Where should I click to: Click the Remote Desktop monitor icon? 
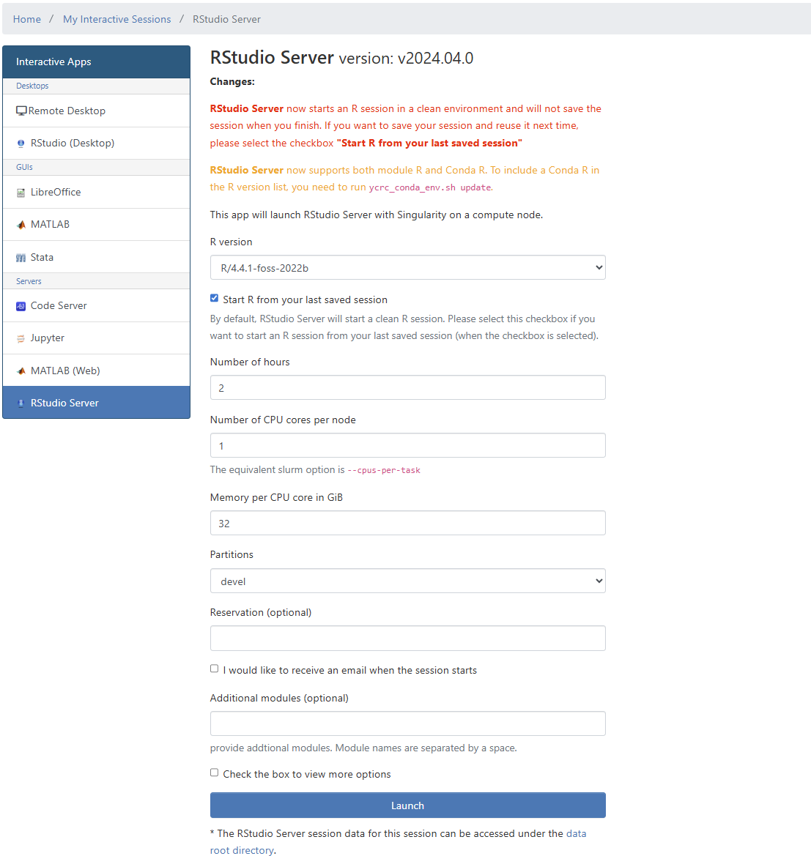(21, 111)
